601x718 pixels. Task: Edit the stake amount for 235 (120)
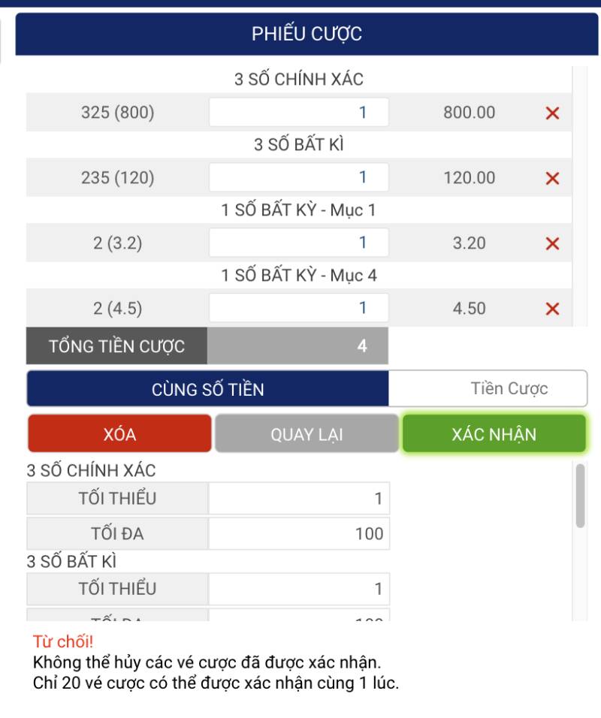point(298,178)
